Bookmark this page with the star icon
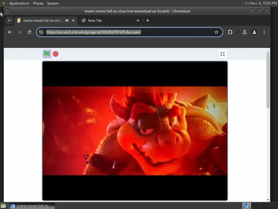 216,32
